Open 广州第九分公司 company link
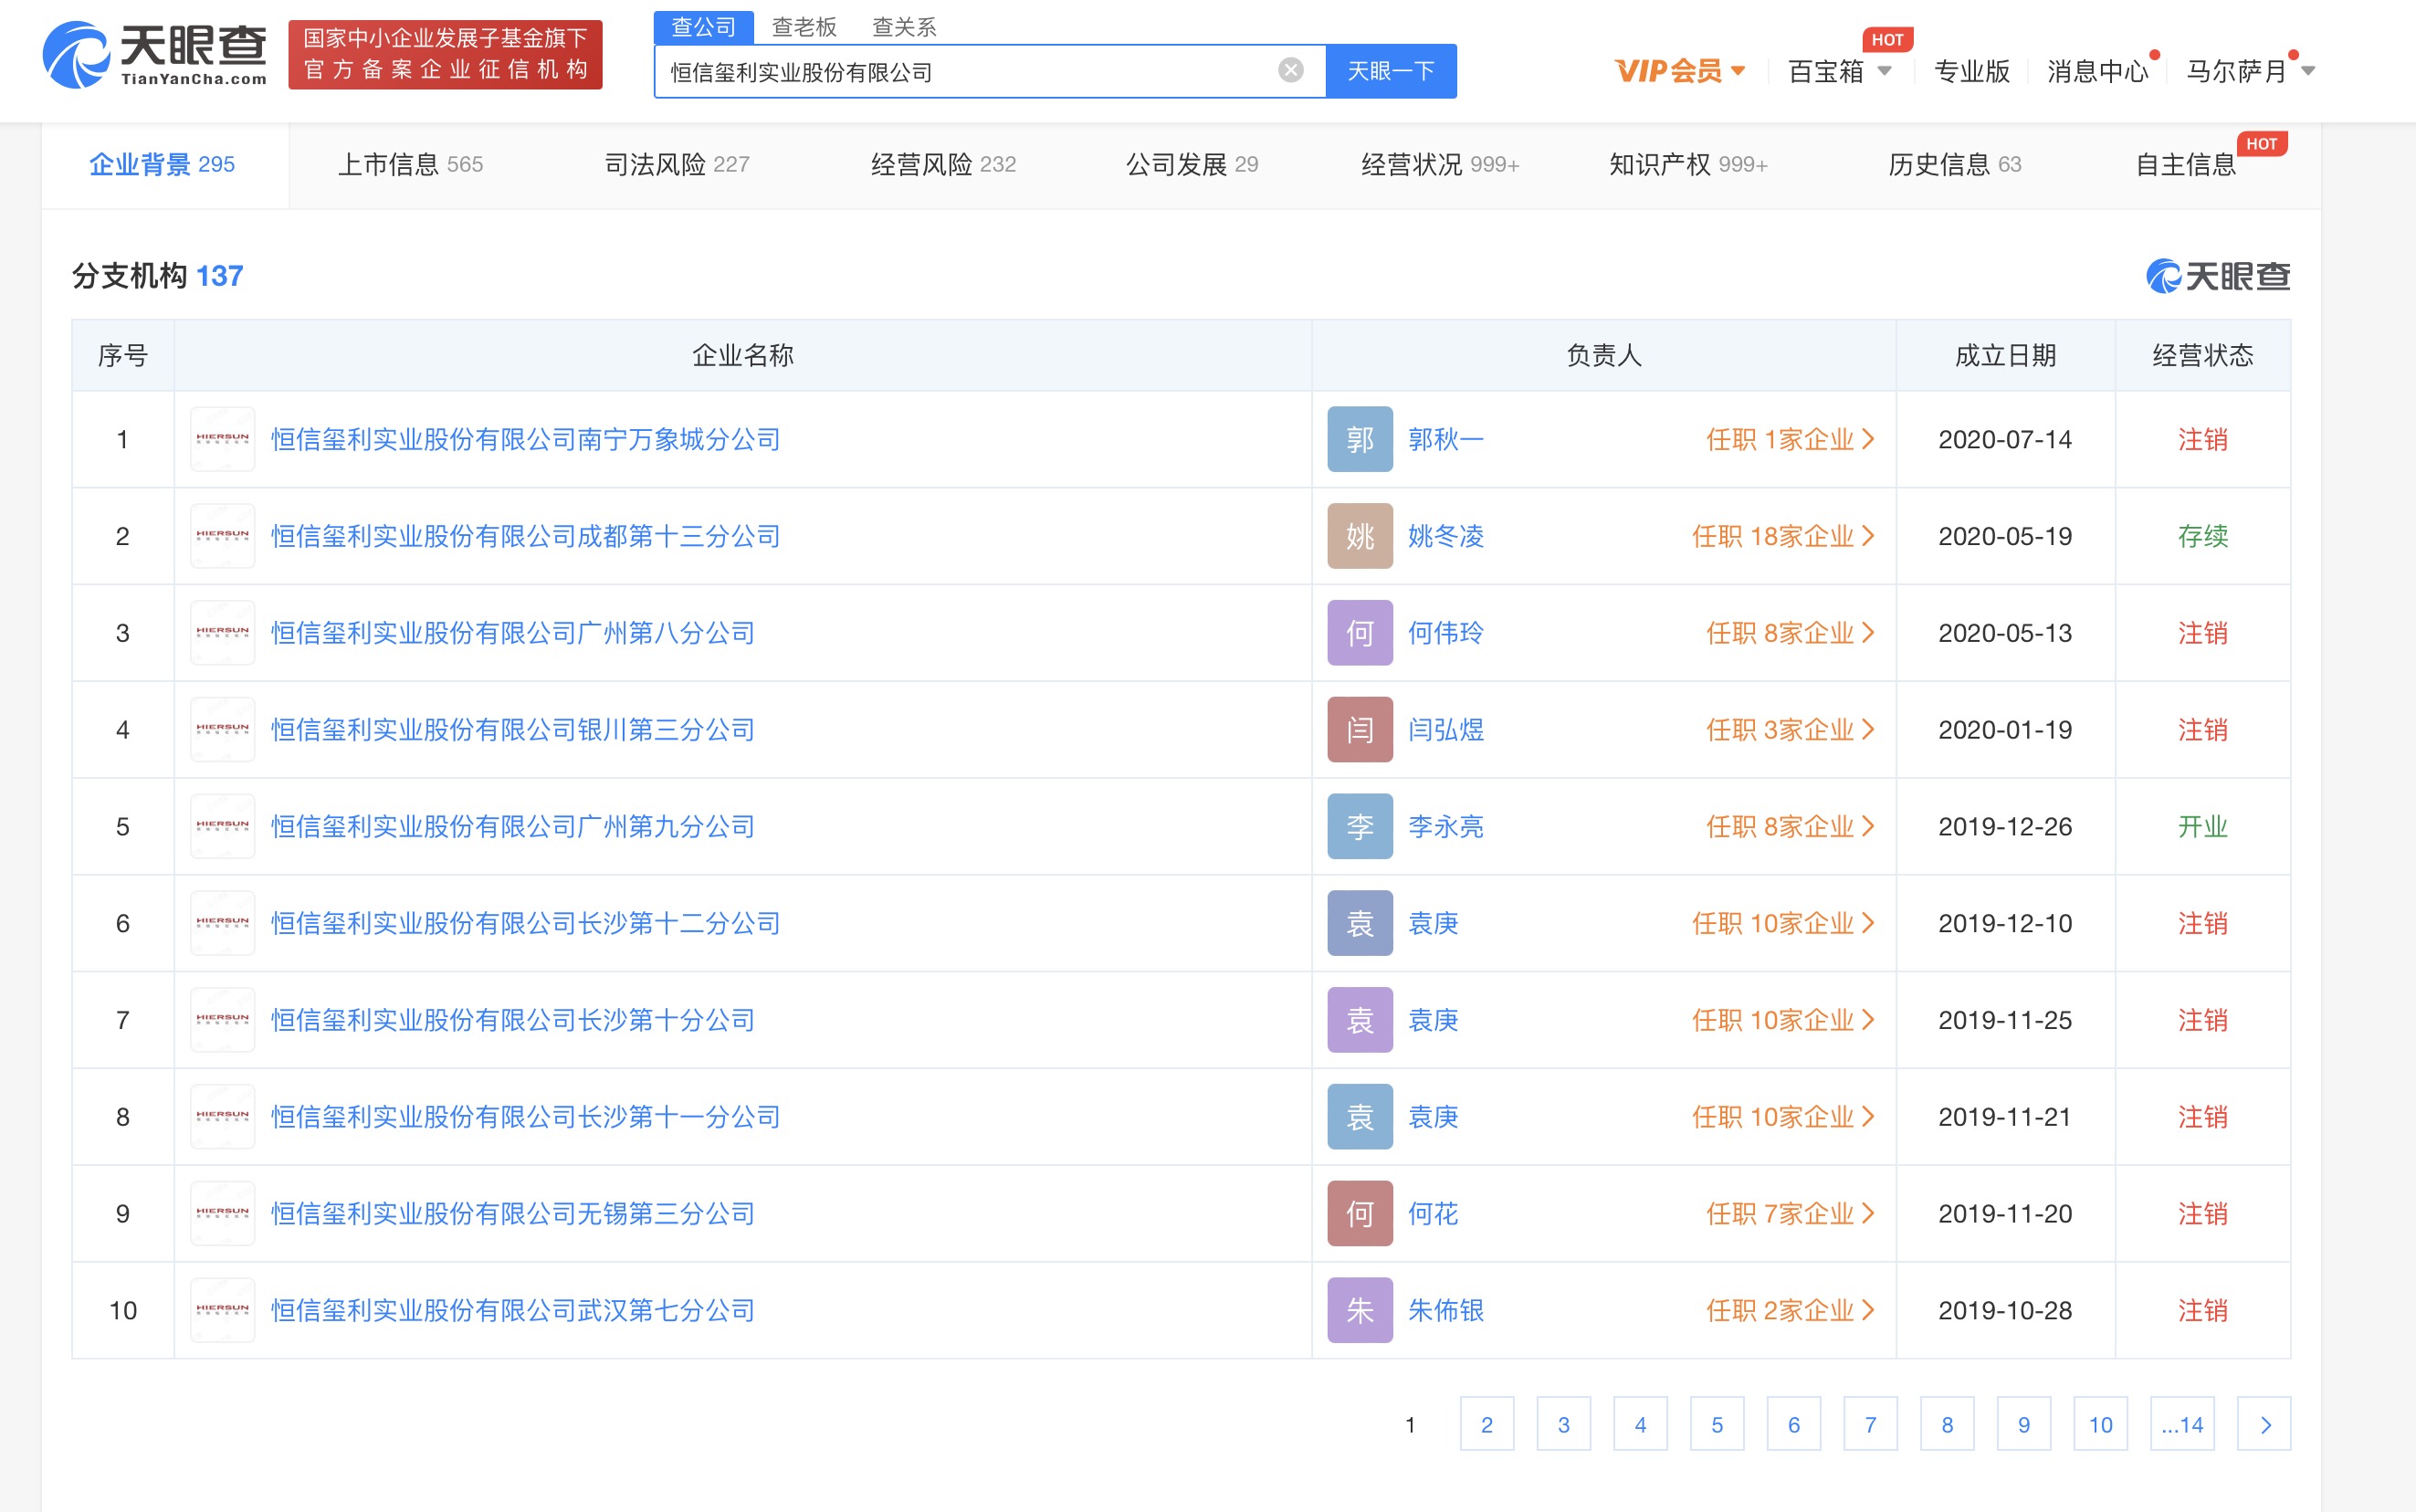This screenshot has width=2416, height=1512. (513, 826)
